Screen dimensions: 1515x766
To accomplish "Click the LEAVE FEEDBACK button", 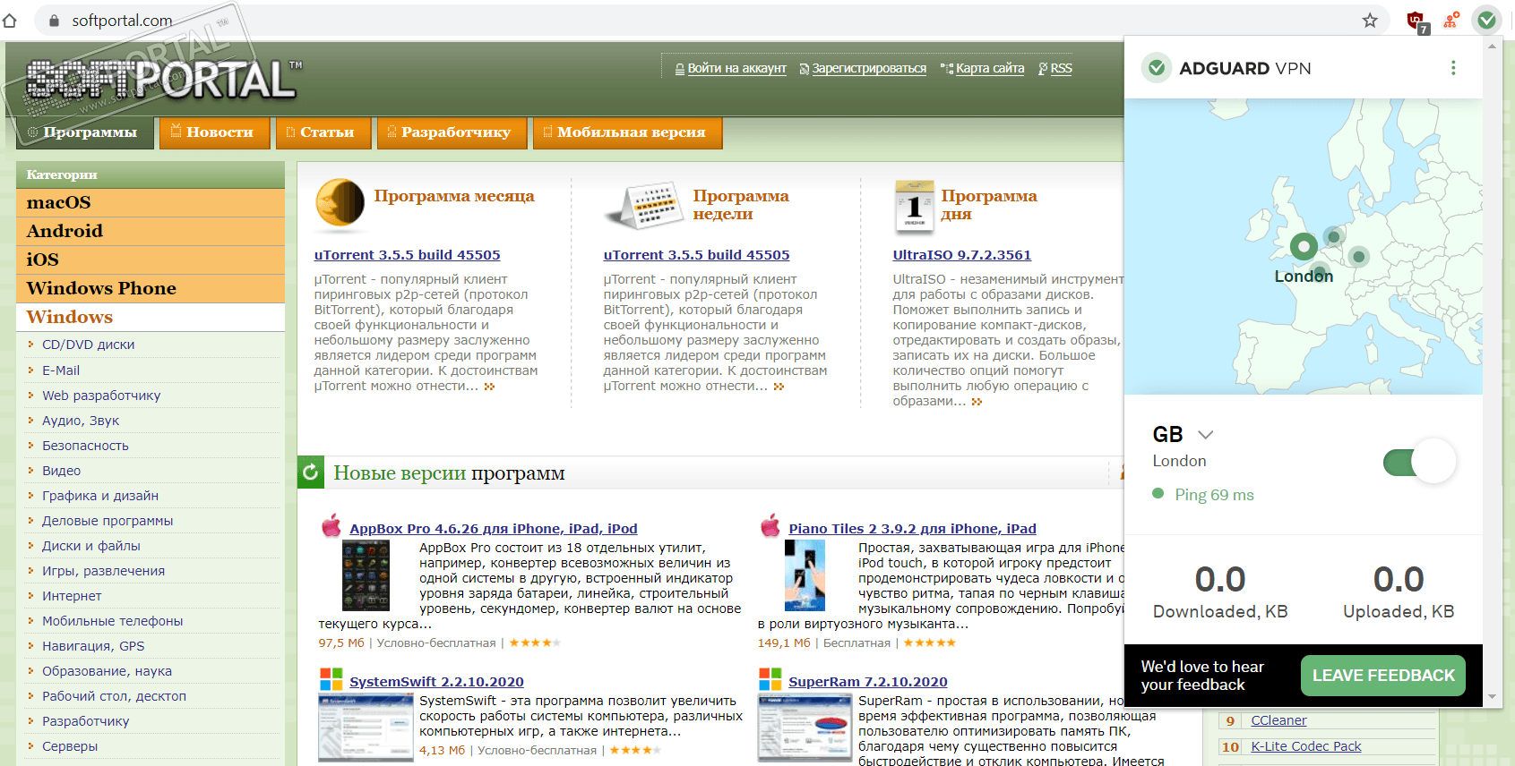I will 1383,676.
